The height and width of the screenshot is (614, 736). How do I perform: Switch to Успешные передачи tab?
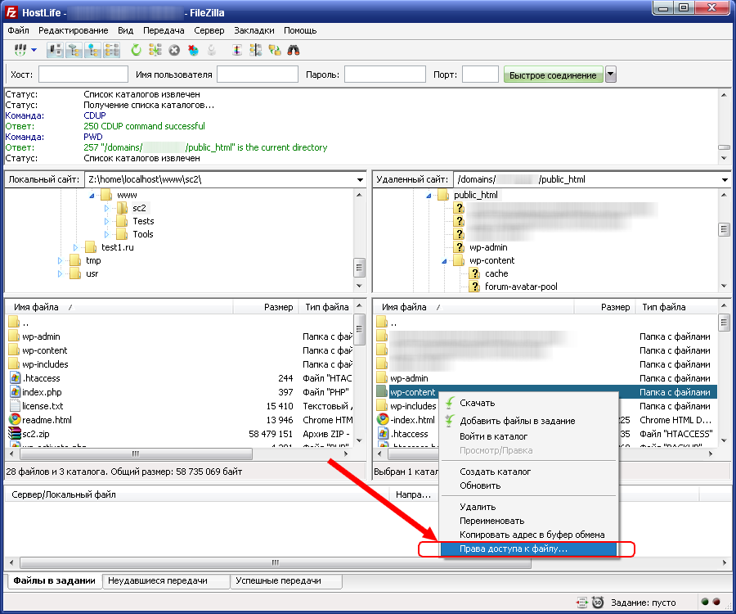pos(286,581)
